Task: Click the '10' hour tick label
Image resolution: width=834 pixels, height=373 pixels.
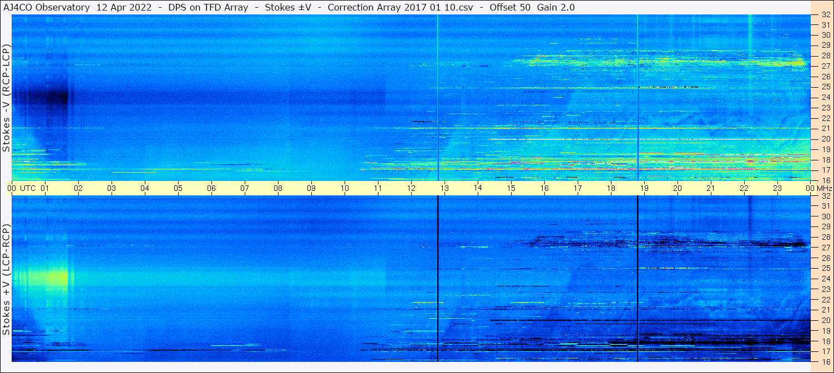Action: 345,189
